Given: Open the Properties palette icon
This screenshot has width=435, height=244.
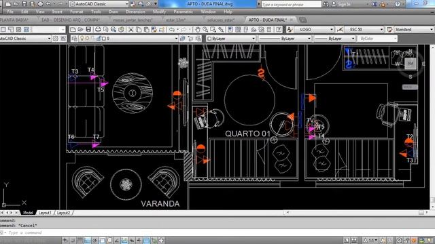Looking at the screenshot, I should point(230,29).
